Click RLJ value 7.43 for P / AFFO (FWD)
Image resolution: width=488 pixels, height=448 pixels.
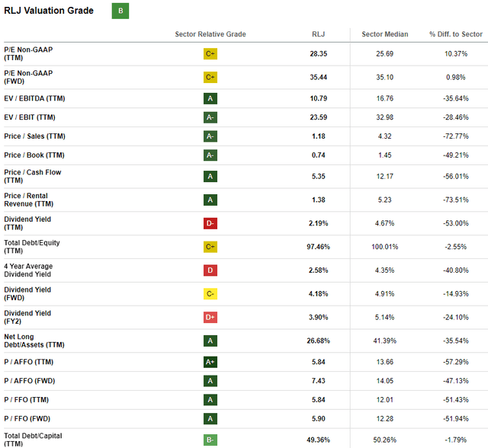319,381
